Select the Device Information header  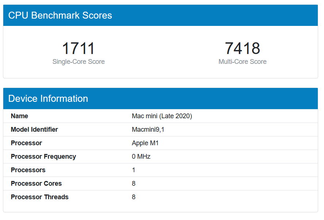point(49,99)
